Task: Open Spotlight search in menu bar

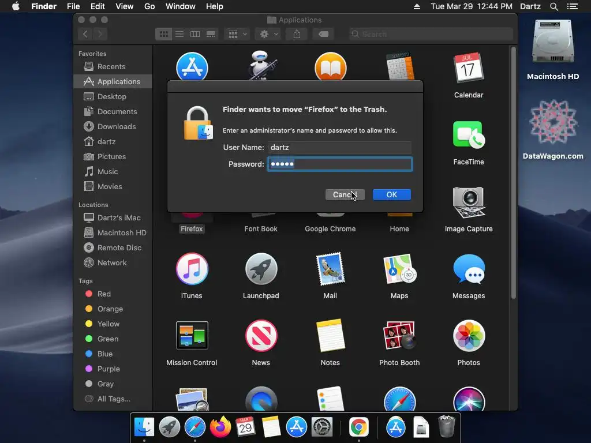Action: click(x=553, y=6)
